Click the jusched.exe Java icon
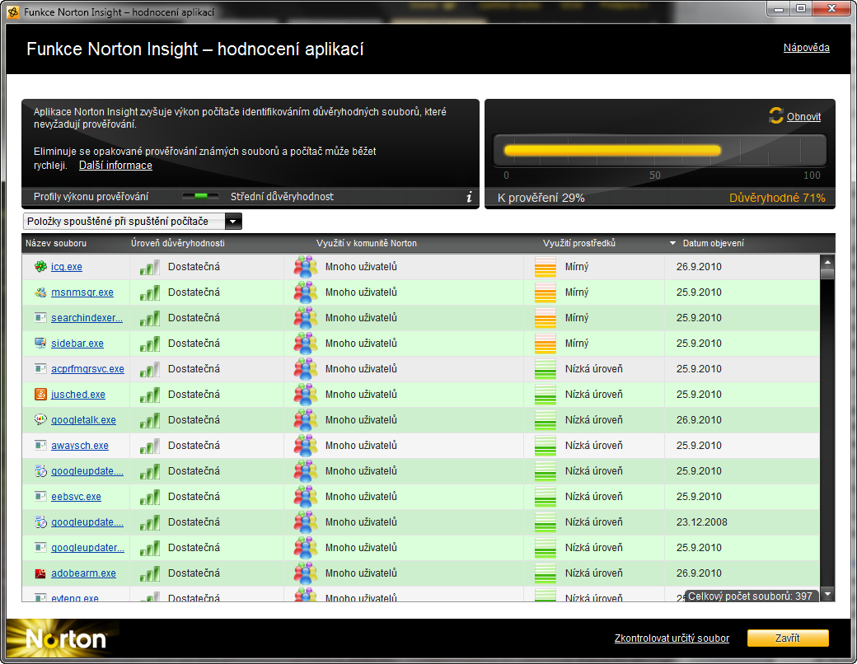Image resolution: width=857 pixels, height=664 pixels. point(40,395)
